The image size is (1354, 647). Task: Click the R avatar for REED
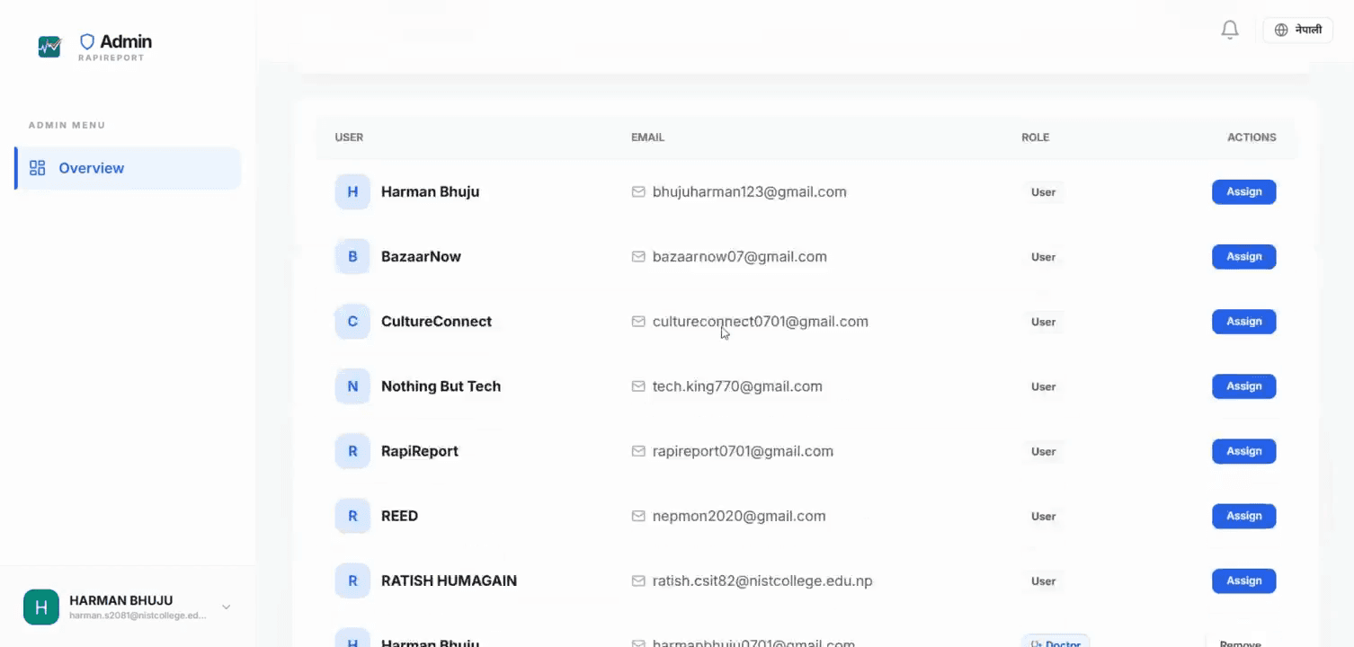coord(352,516)
